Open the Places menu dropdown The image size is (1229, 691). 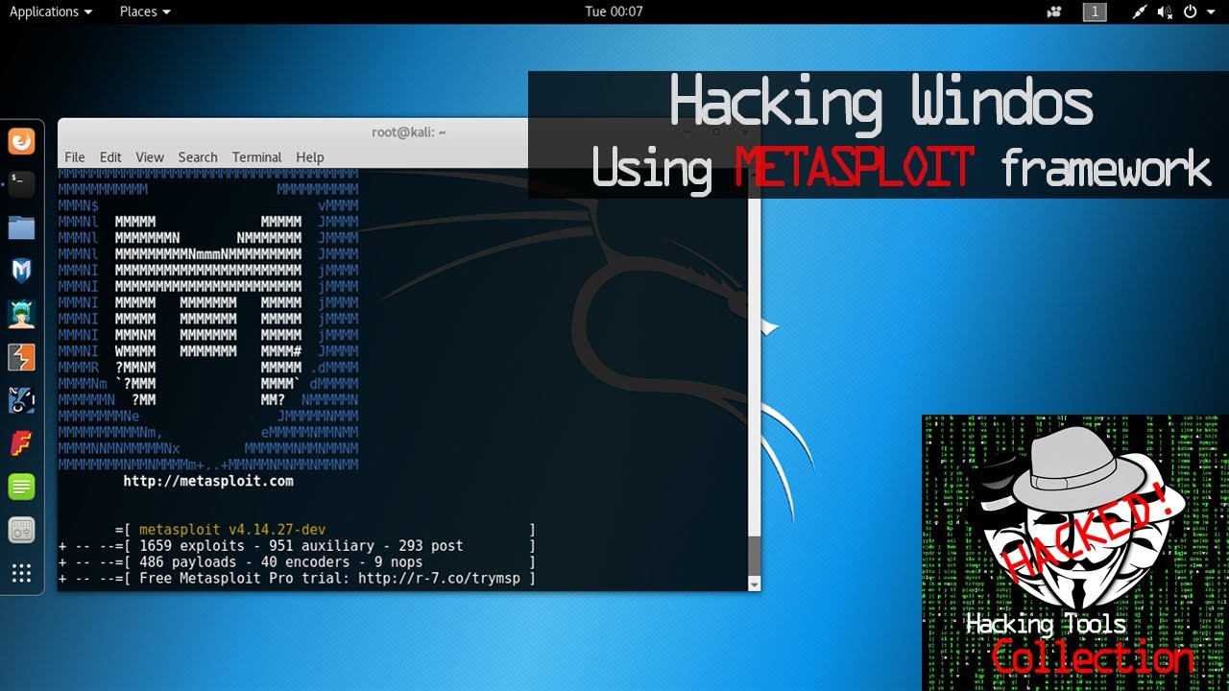[145, 12]
